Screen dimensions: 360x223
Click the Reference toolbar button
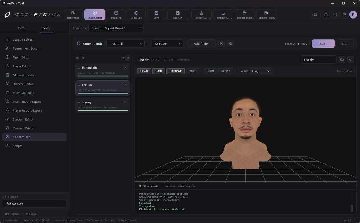click(x=73, y=15)
